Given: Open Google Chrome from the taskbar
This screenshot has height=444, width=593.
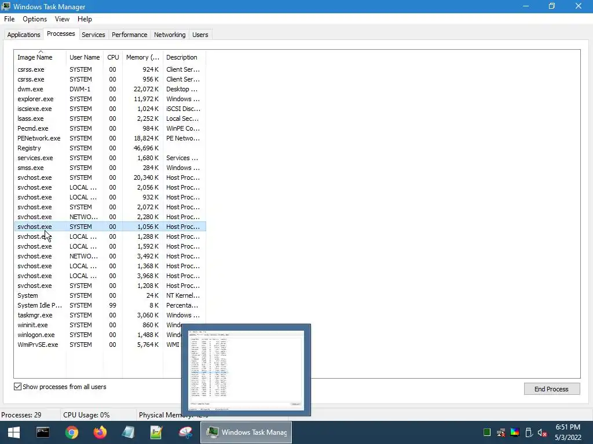Looking at the screenshot, I should click(71, 432).
